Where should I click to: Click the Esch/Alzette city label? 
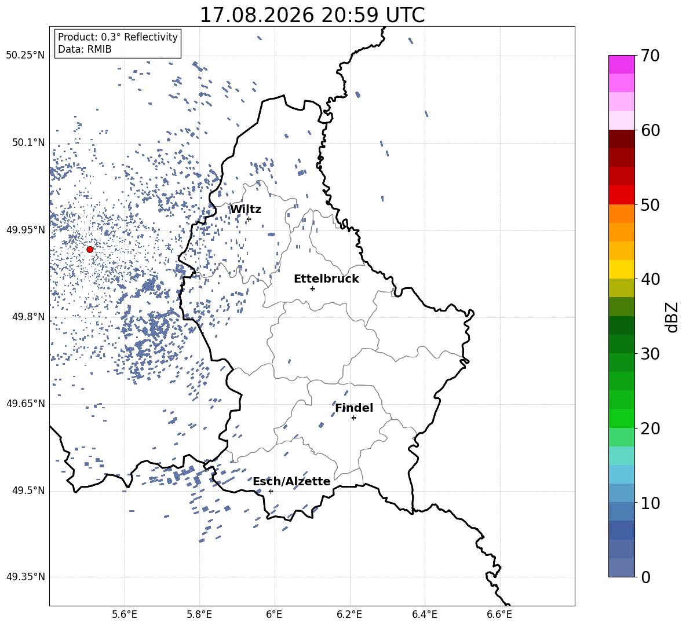coord(291,482)
